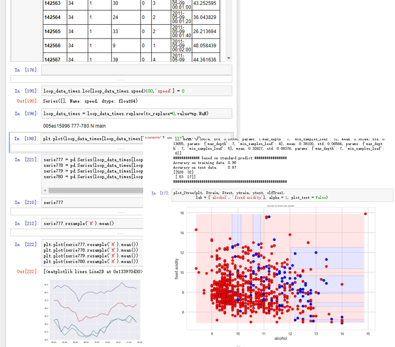Click the empty In [176] input cell
The width and height of the screenshot is (395, 347).
tap(136, 70)
